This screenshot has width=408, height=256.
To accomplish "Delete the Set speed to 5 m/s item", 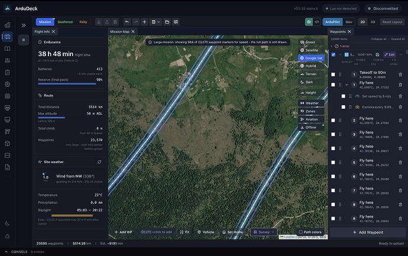I will (400, 96).
